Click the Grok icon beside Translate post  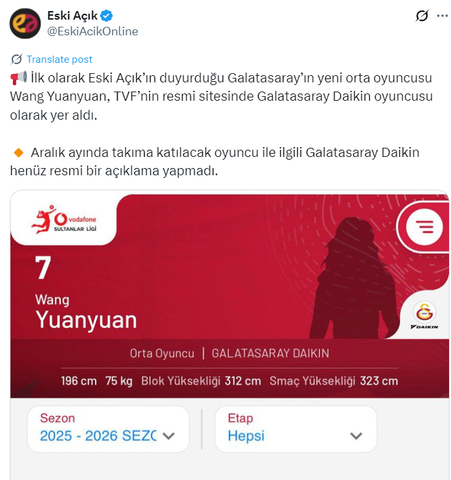pyautogui.click(x=16, y=59)
